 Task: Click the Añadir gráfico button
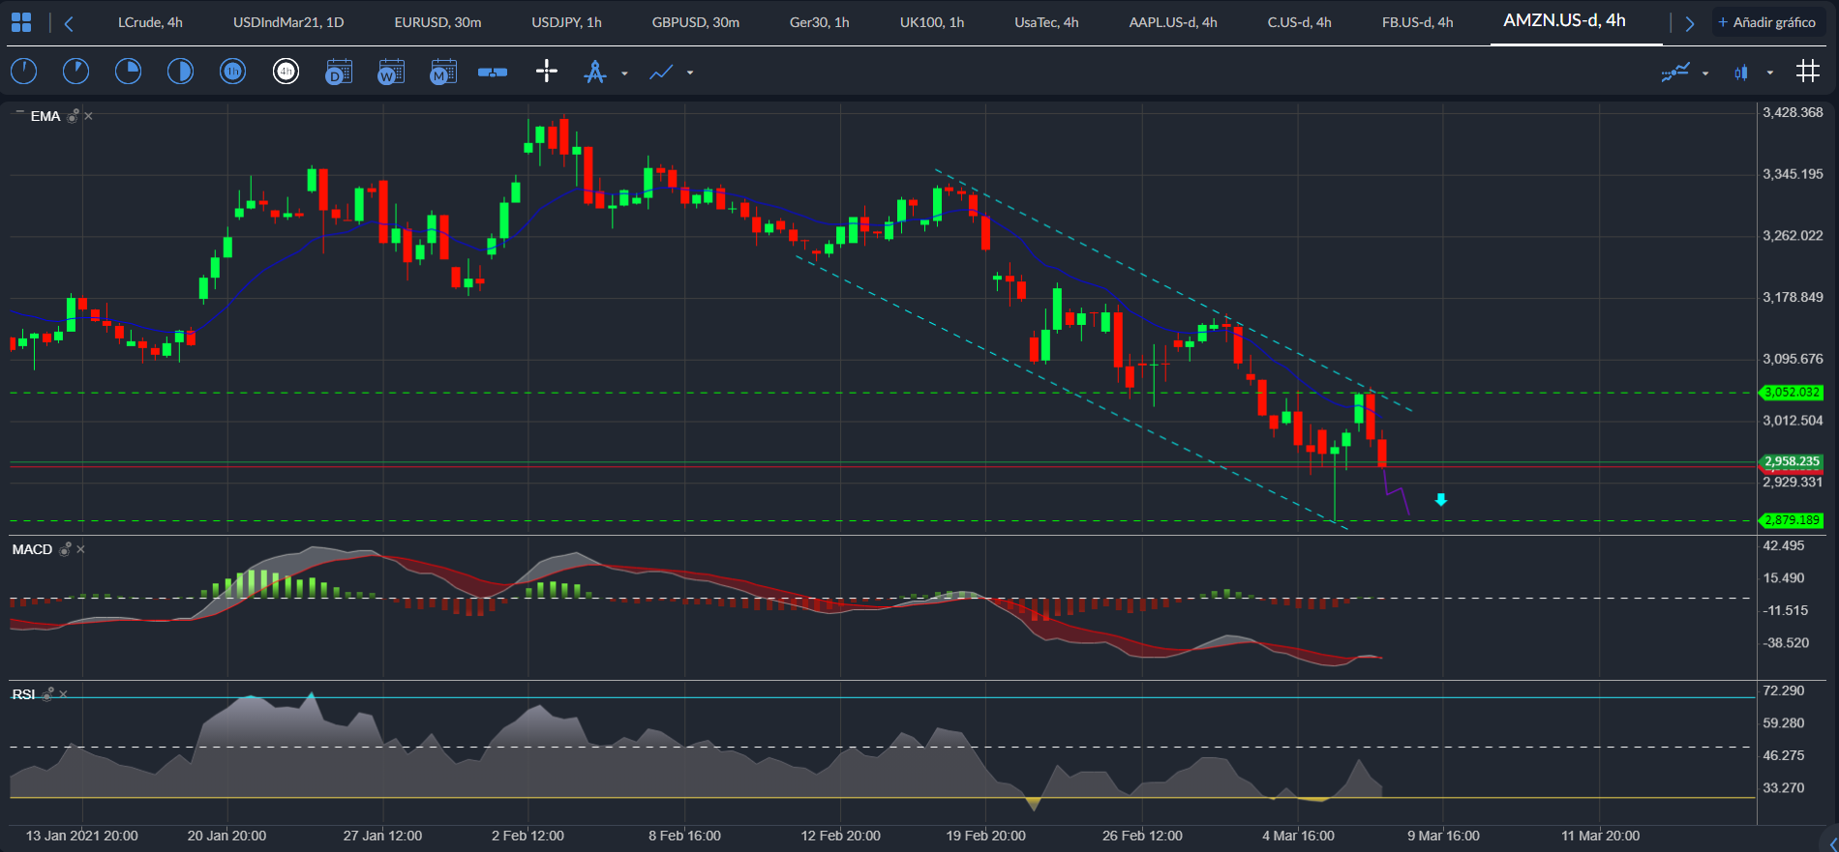tap(1767, 22)
